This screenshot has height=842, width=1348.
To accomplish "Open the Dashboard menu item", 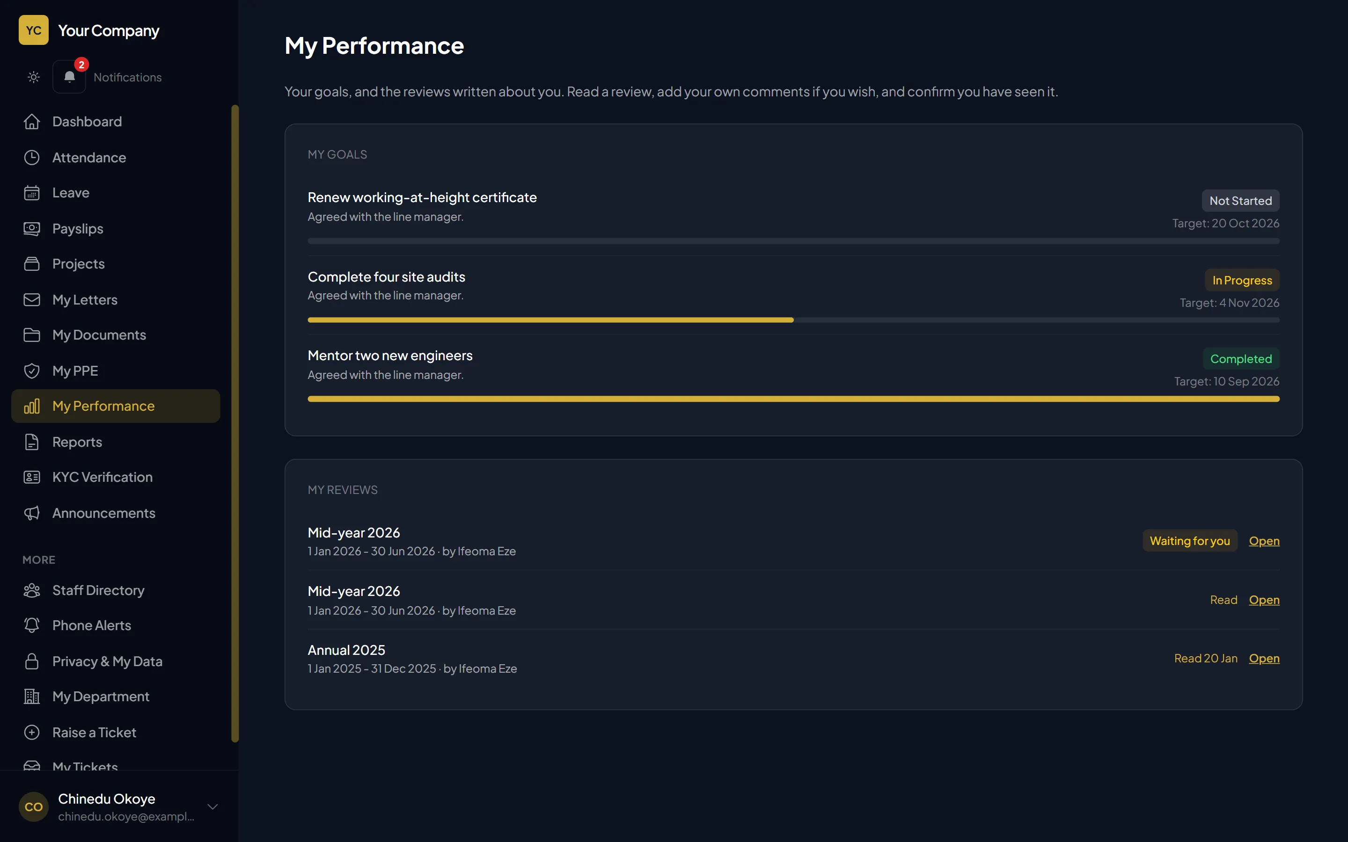I will [x=115, y=122].
